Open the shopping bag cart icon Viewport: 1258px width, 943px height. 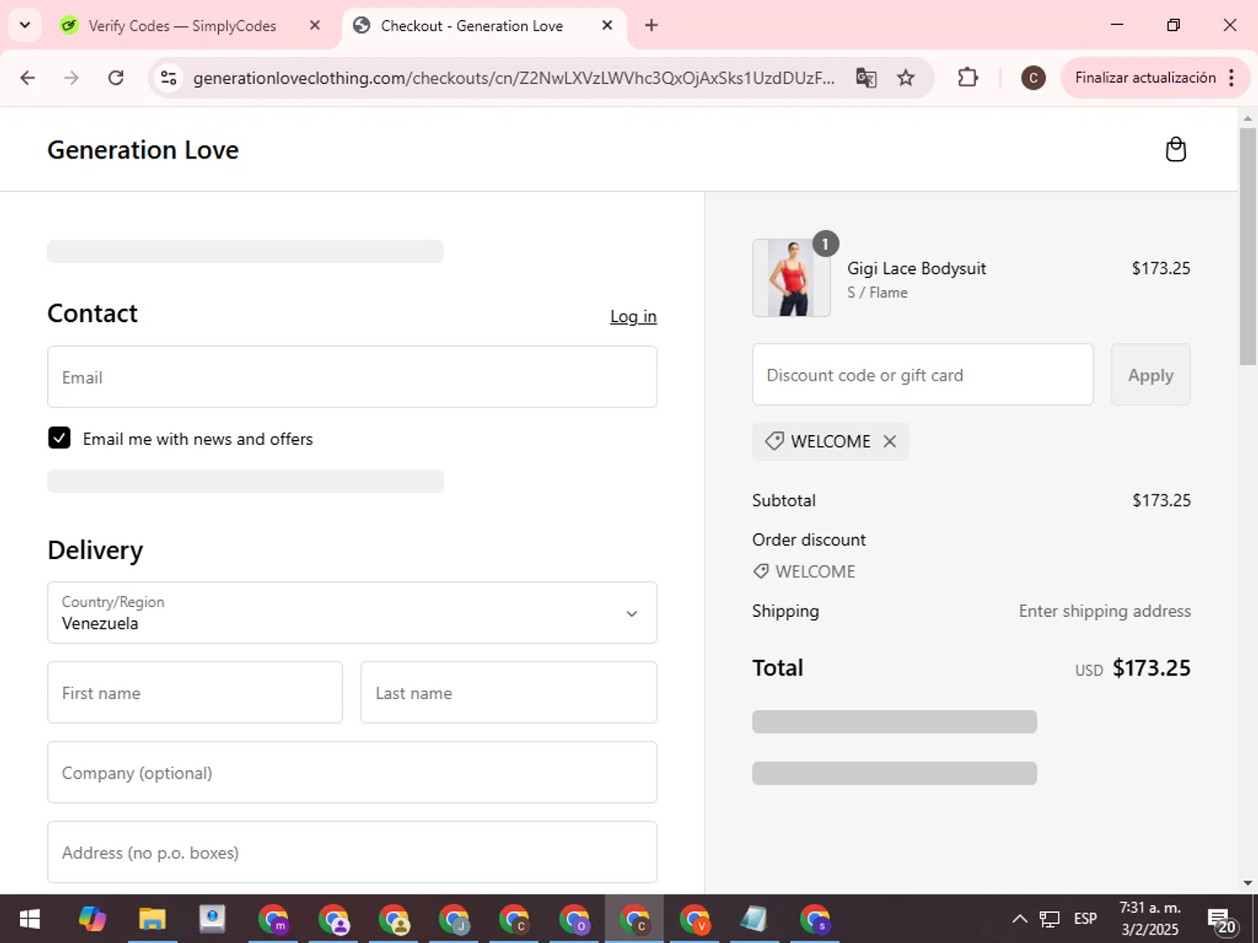tap(1176, 149)
